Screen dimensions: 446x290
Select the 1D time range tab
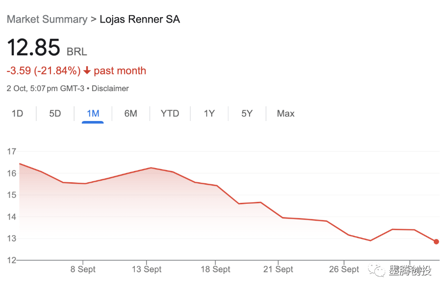pyautogui.click(x=17, y=114)
